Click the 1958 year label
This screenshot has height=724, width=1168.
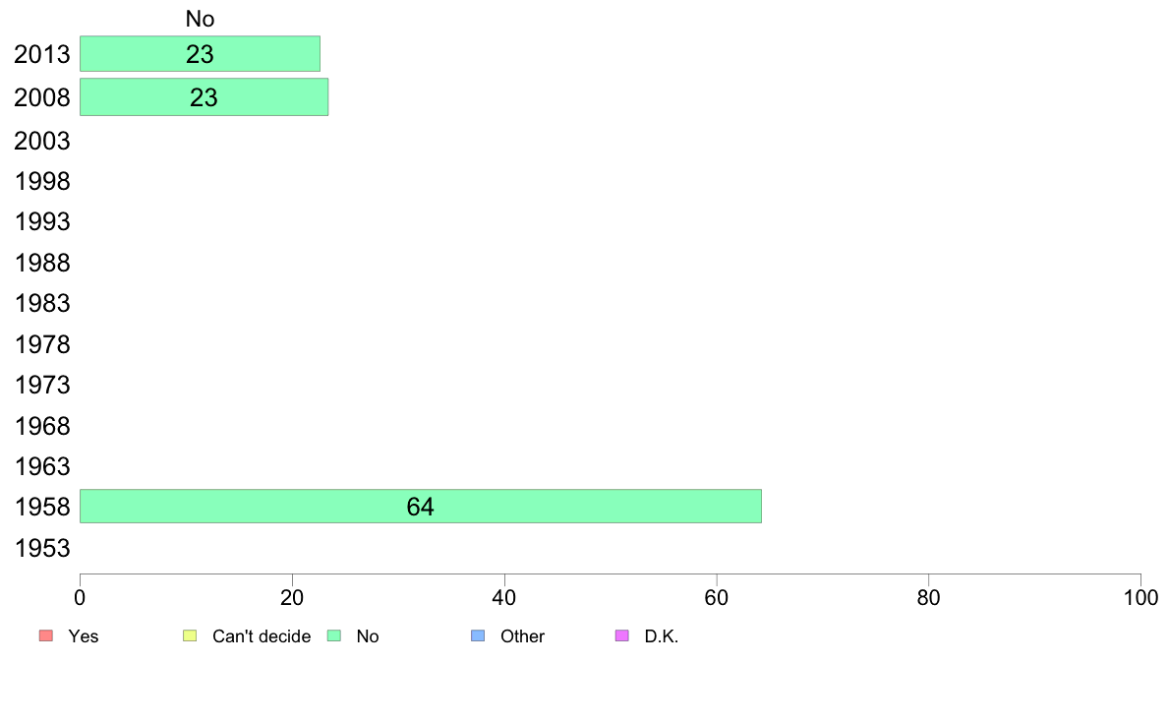(42, 507)
